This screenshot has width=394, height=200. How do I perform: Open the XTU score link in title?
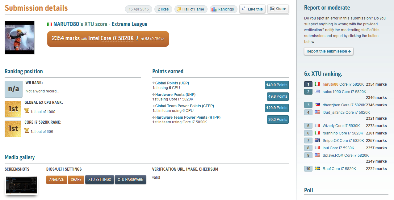[x=96, y=24]
